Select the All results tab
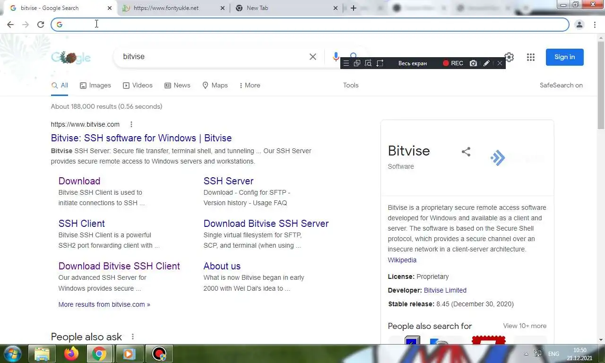This screenshot has height=363, width=605. [60, 86]
